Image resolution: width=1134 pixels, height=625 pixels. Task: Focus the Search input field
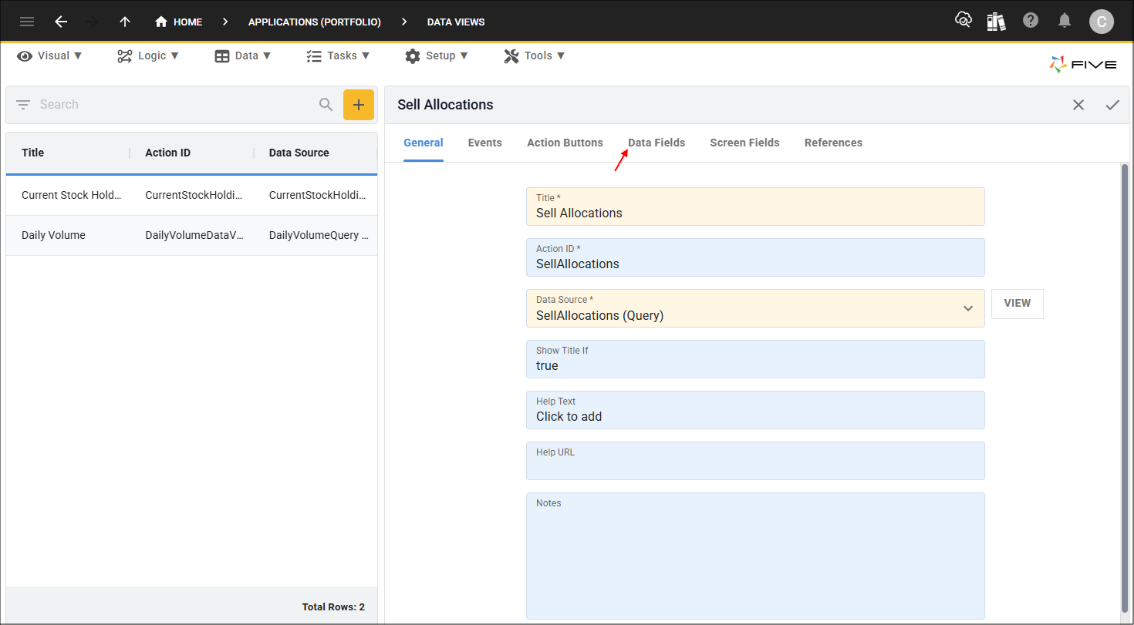[x=176, y=104]
